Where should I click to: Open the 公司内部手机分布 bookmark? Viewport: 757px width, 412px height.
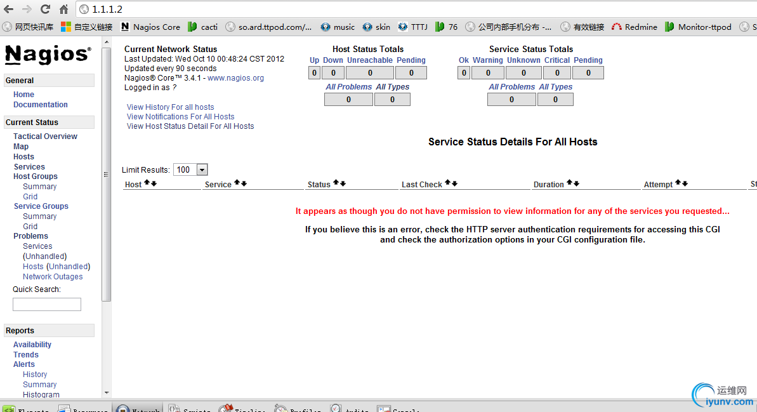pos(508,27)
